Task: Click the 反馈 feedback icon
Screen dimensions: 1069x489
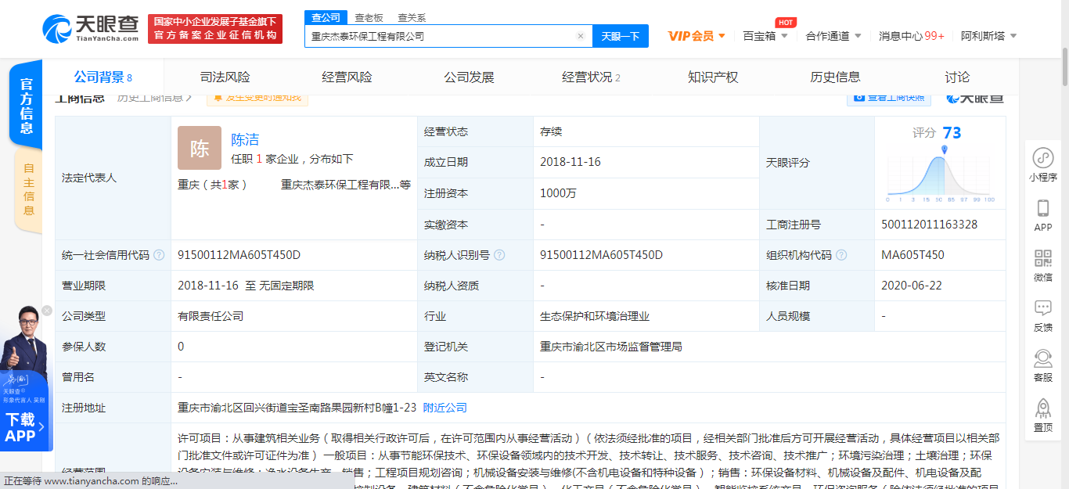Action: point(1043,308)
